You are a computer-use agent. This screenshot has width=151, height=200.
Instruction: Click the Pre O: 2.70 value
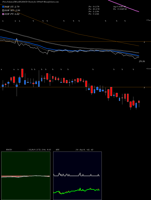tap(94, 7)
